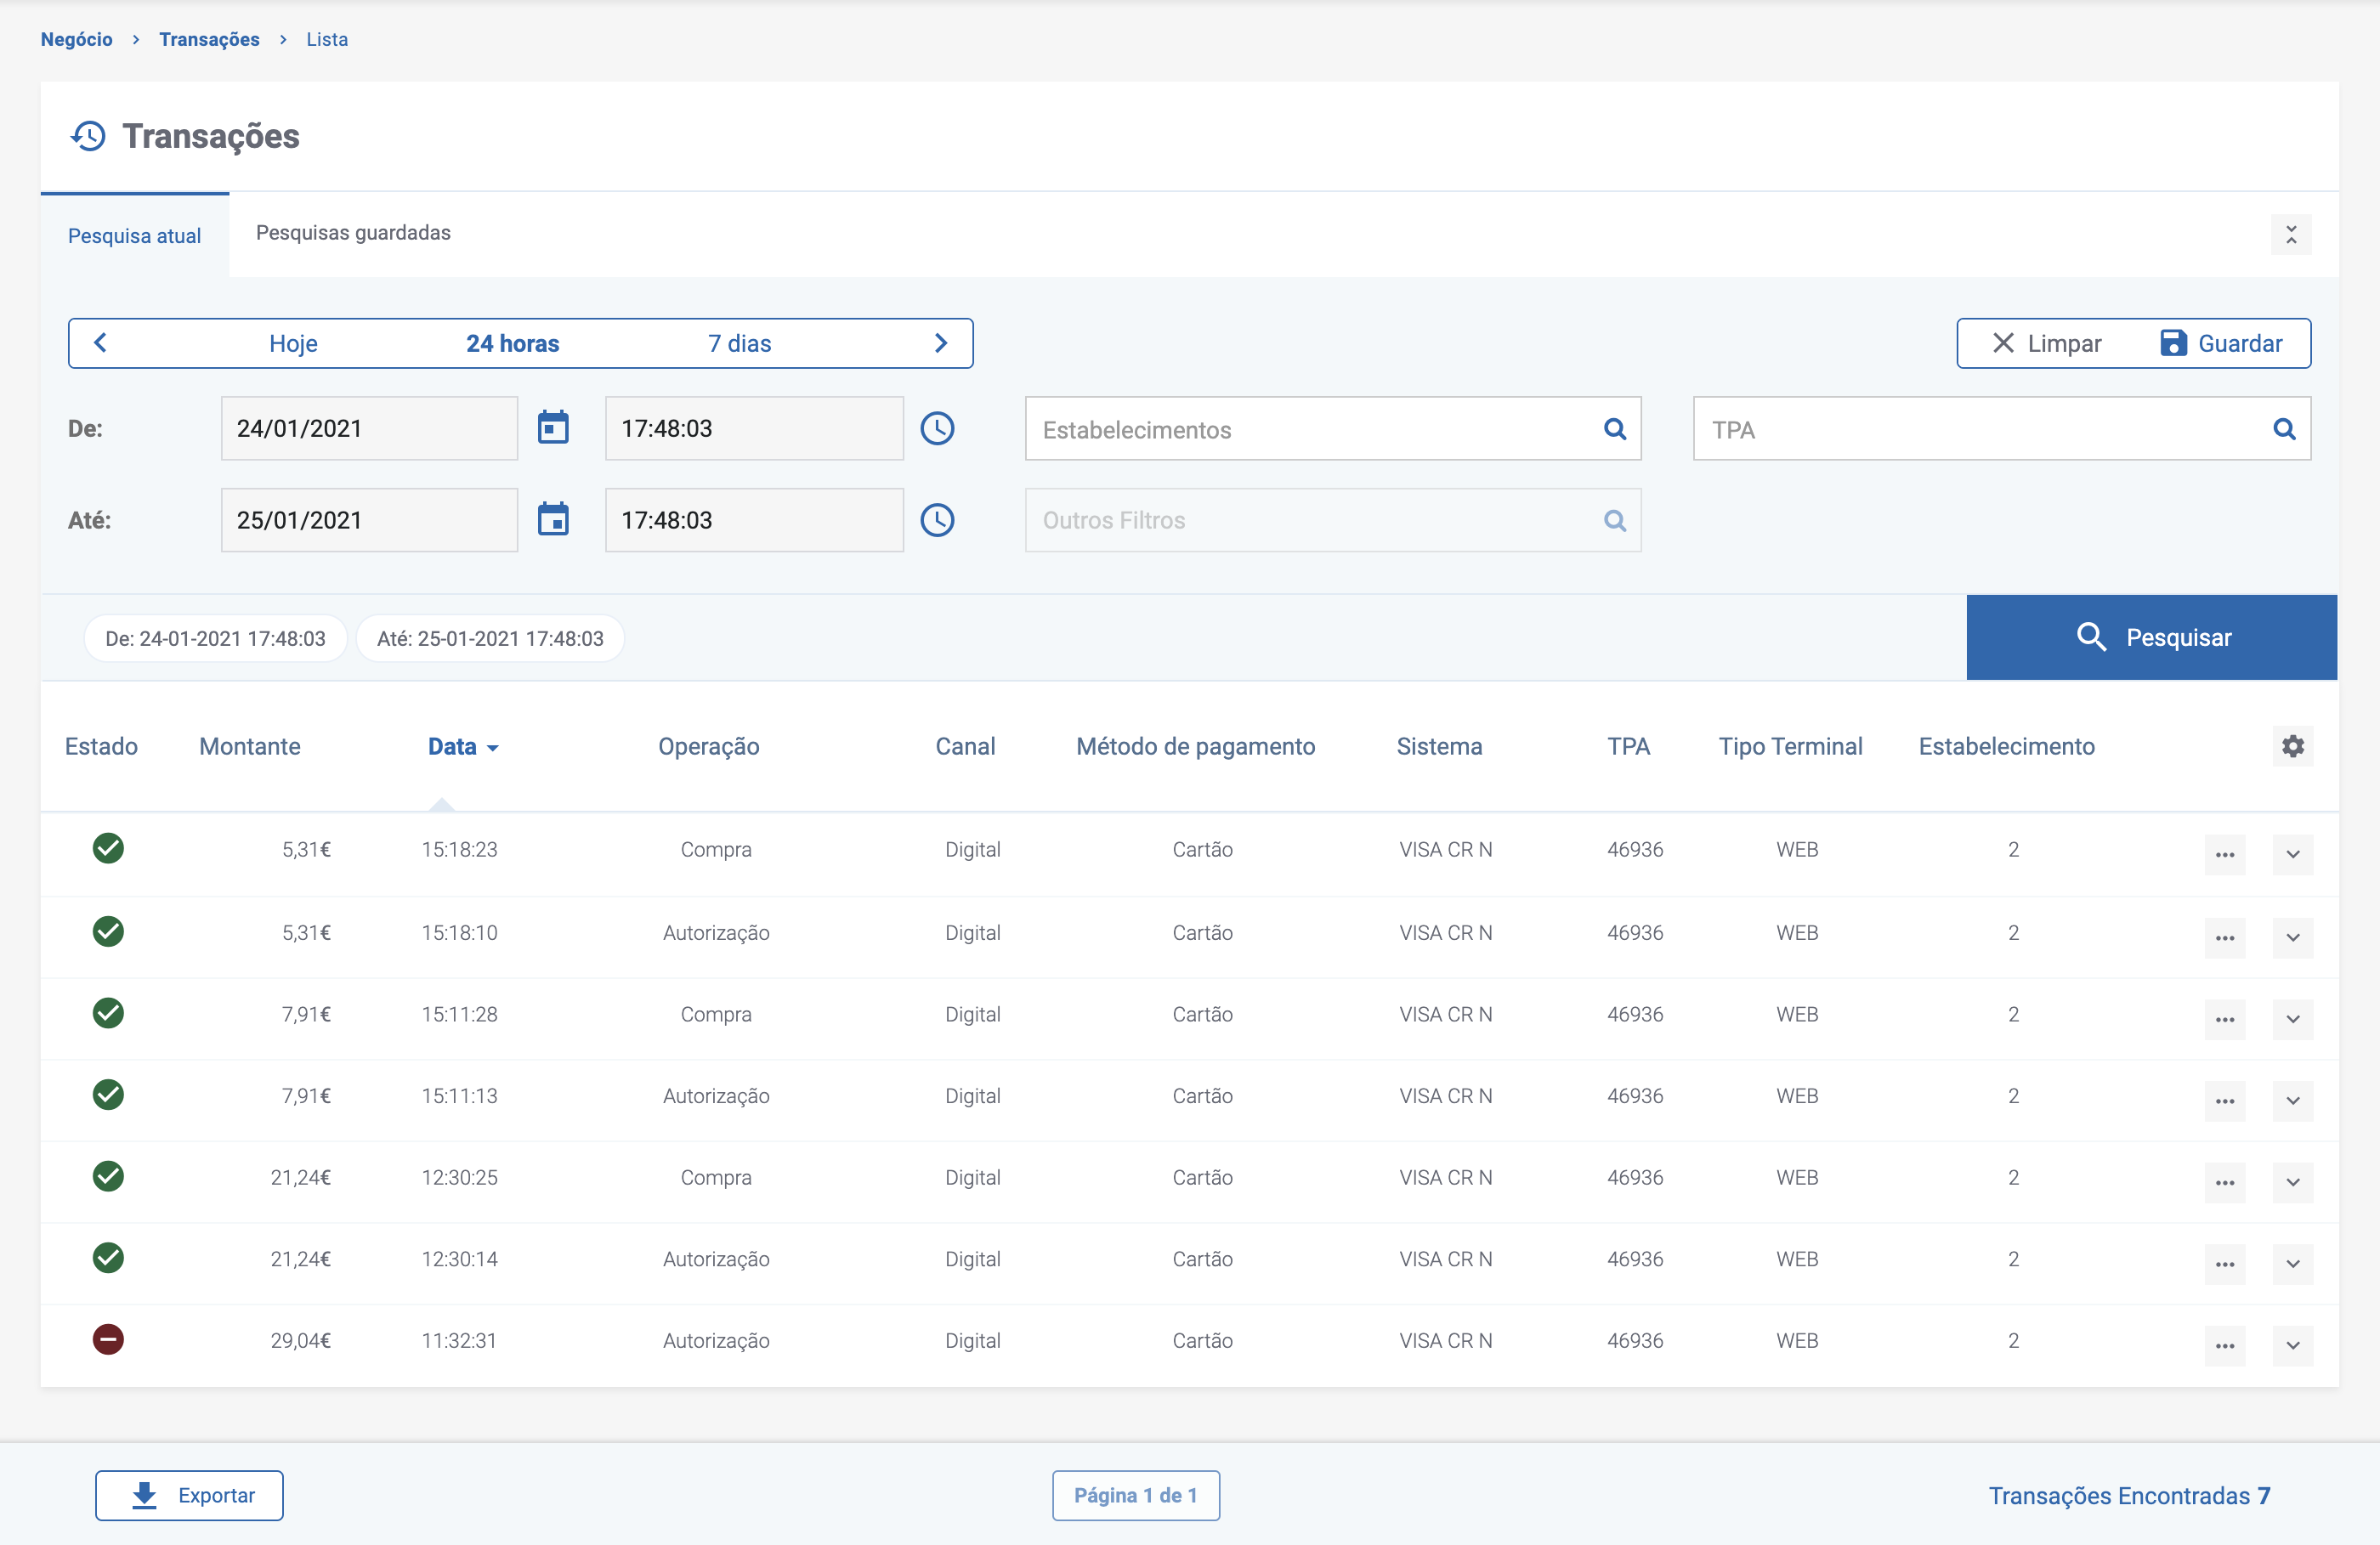Go to previous period with left arrow
2380x1545 pixels.
(x=100, y=343)
